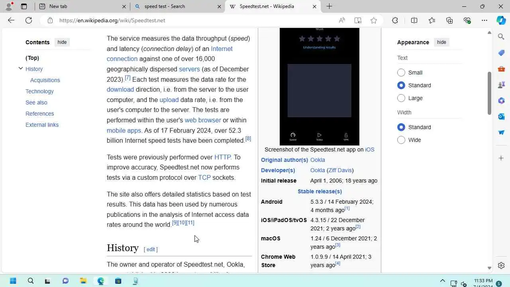The width and height of the screenshot is (510, 287).
Task: Add page to favorites star
Action: (x=374, y=20)
